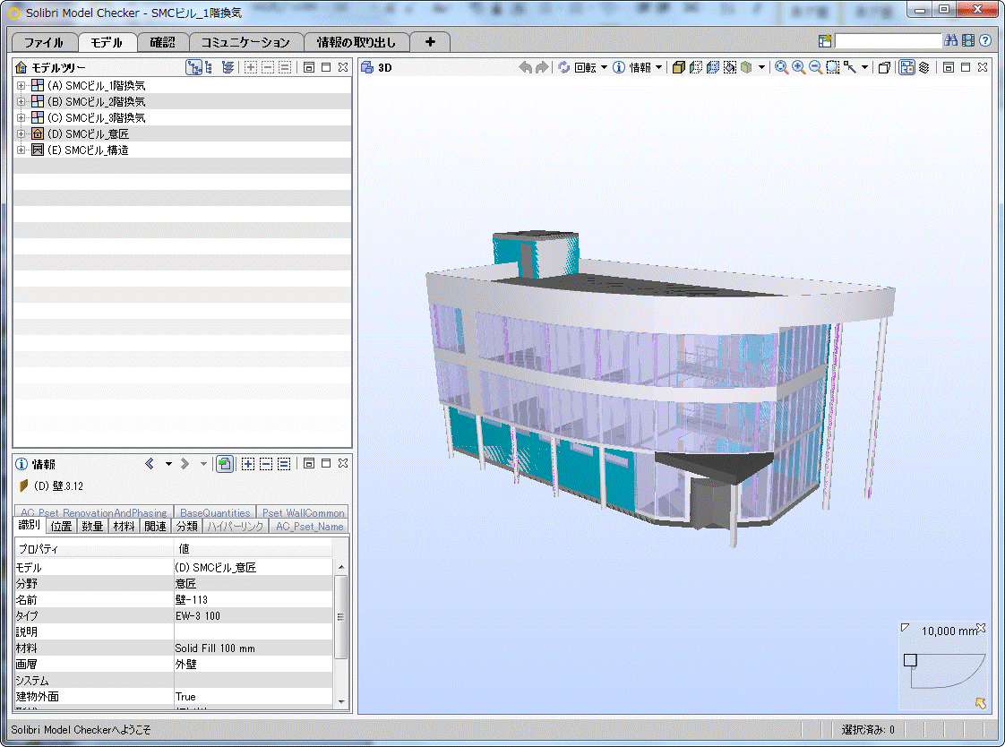
Task: Click the layered tree view icon
Action: point(228,67)
